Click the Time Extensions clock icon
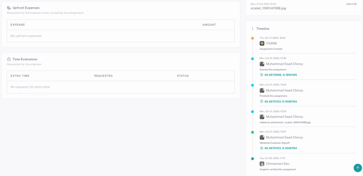 pos(9,59)
